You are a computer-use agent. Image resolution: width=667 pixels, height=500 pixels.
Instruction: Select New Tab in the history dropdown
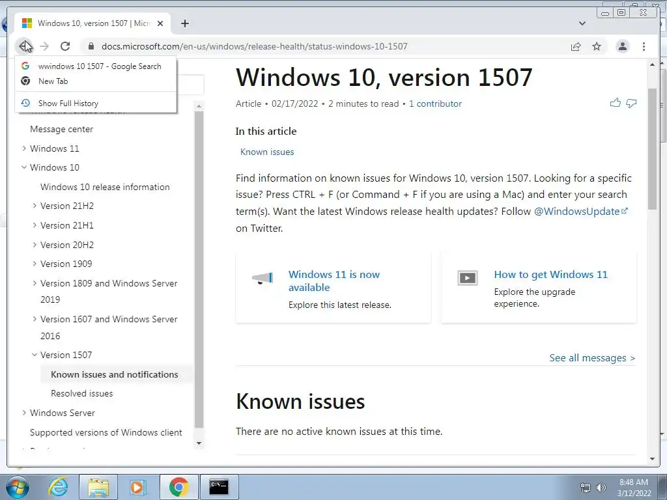95,81
